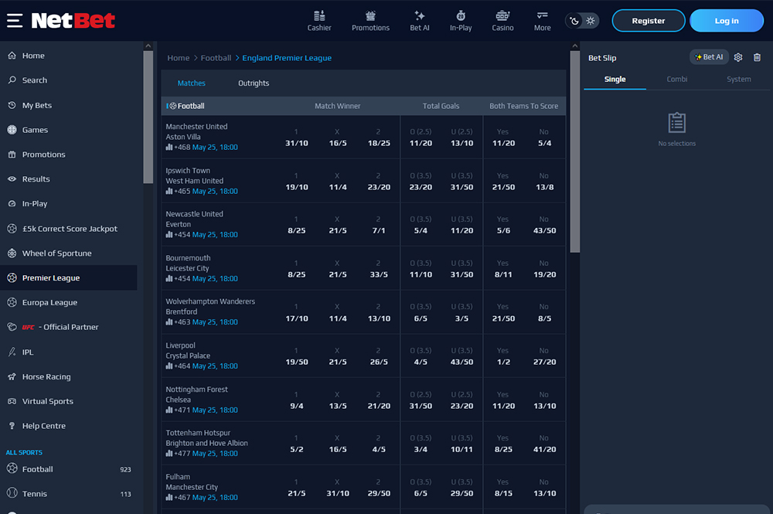
Task: Open the Casino section
Action: [x=503, y=21]
